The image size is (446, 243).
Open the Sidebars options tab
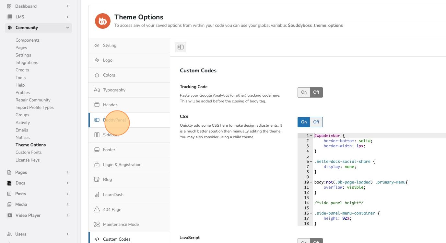(129, 135)
